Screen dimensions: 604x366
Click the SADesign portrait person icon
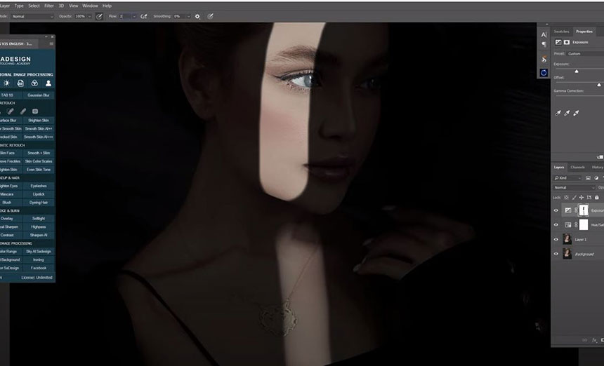coord(48,83)
